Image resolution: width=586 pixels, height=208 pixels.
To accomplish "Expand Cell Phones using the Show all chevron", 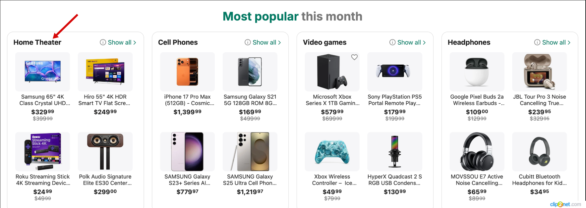I will click(x=279, y=43).
